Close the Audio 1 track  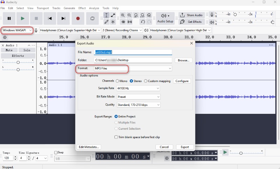point(3,46)
